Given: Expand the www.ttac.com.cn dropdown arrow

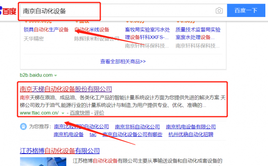Looking at the screenshot, I should 63,113.
